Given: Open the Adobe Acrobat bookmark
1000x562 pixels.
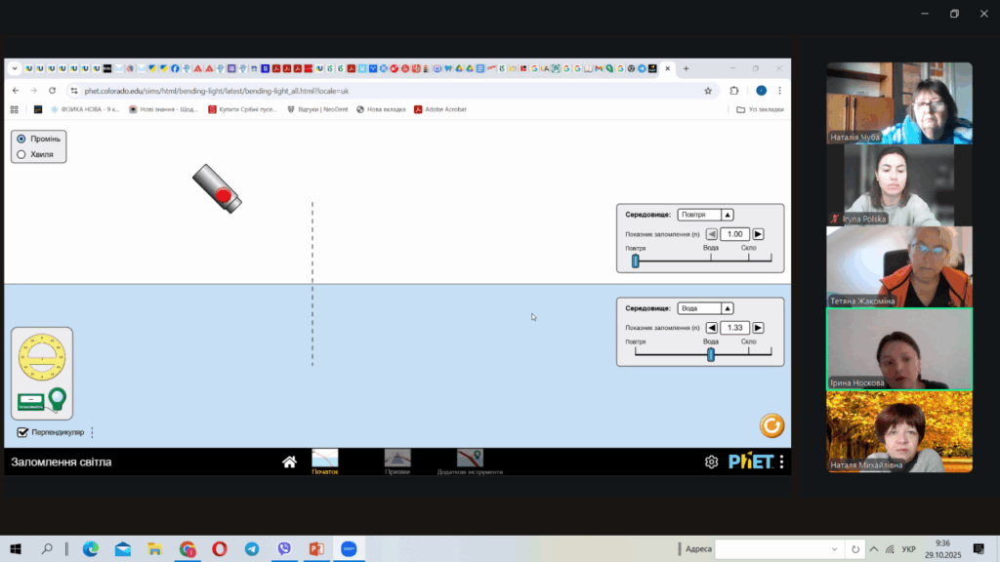Looking at the screenshot, I should tap(440, 109).
